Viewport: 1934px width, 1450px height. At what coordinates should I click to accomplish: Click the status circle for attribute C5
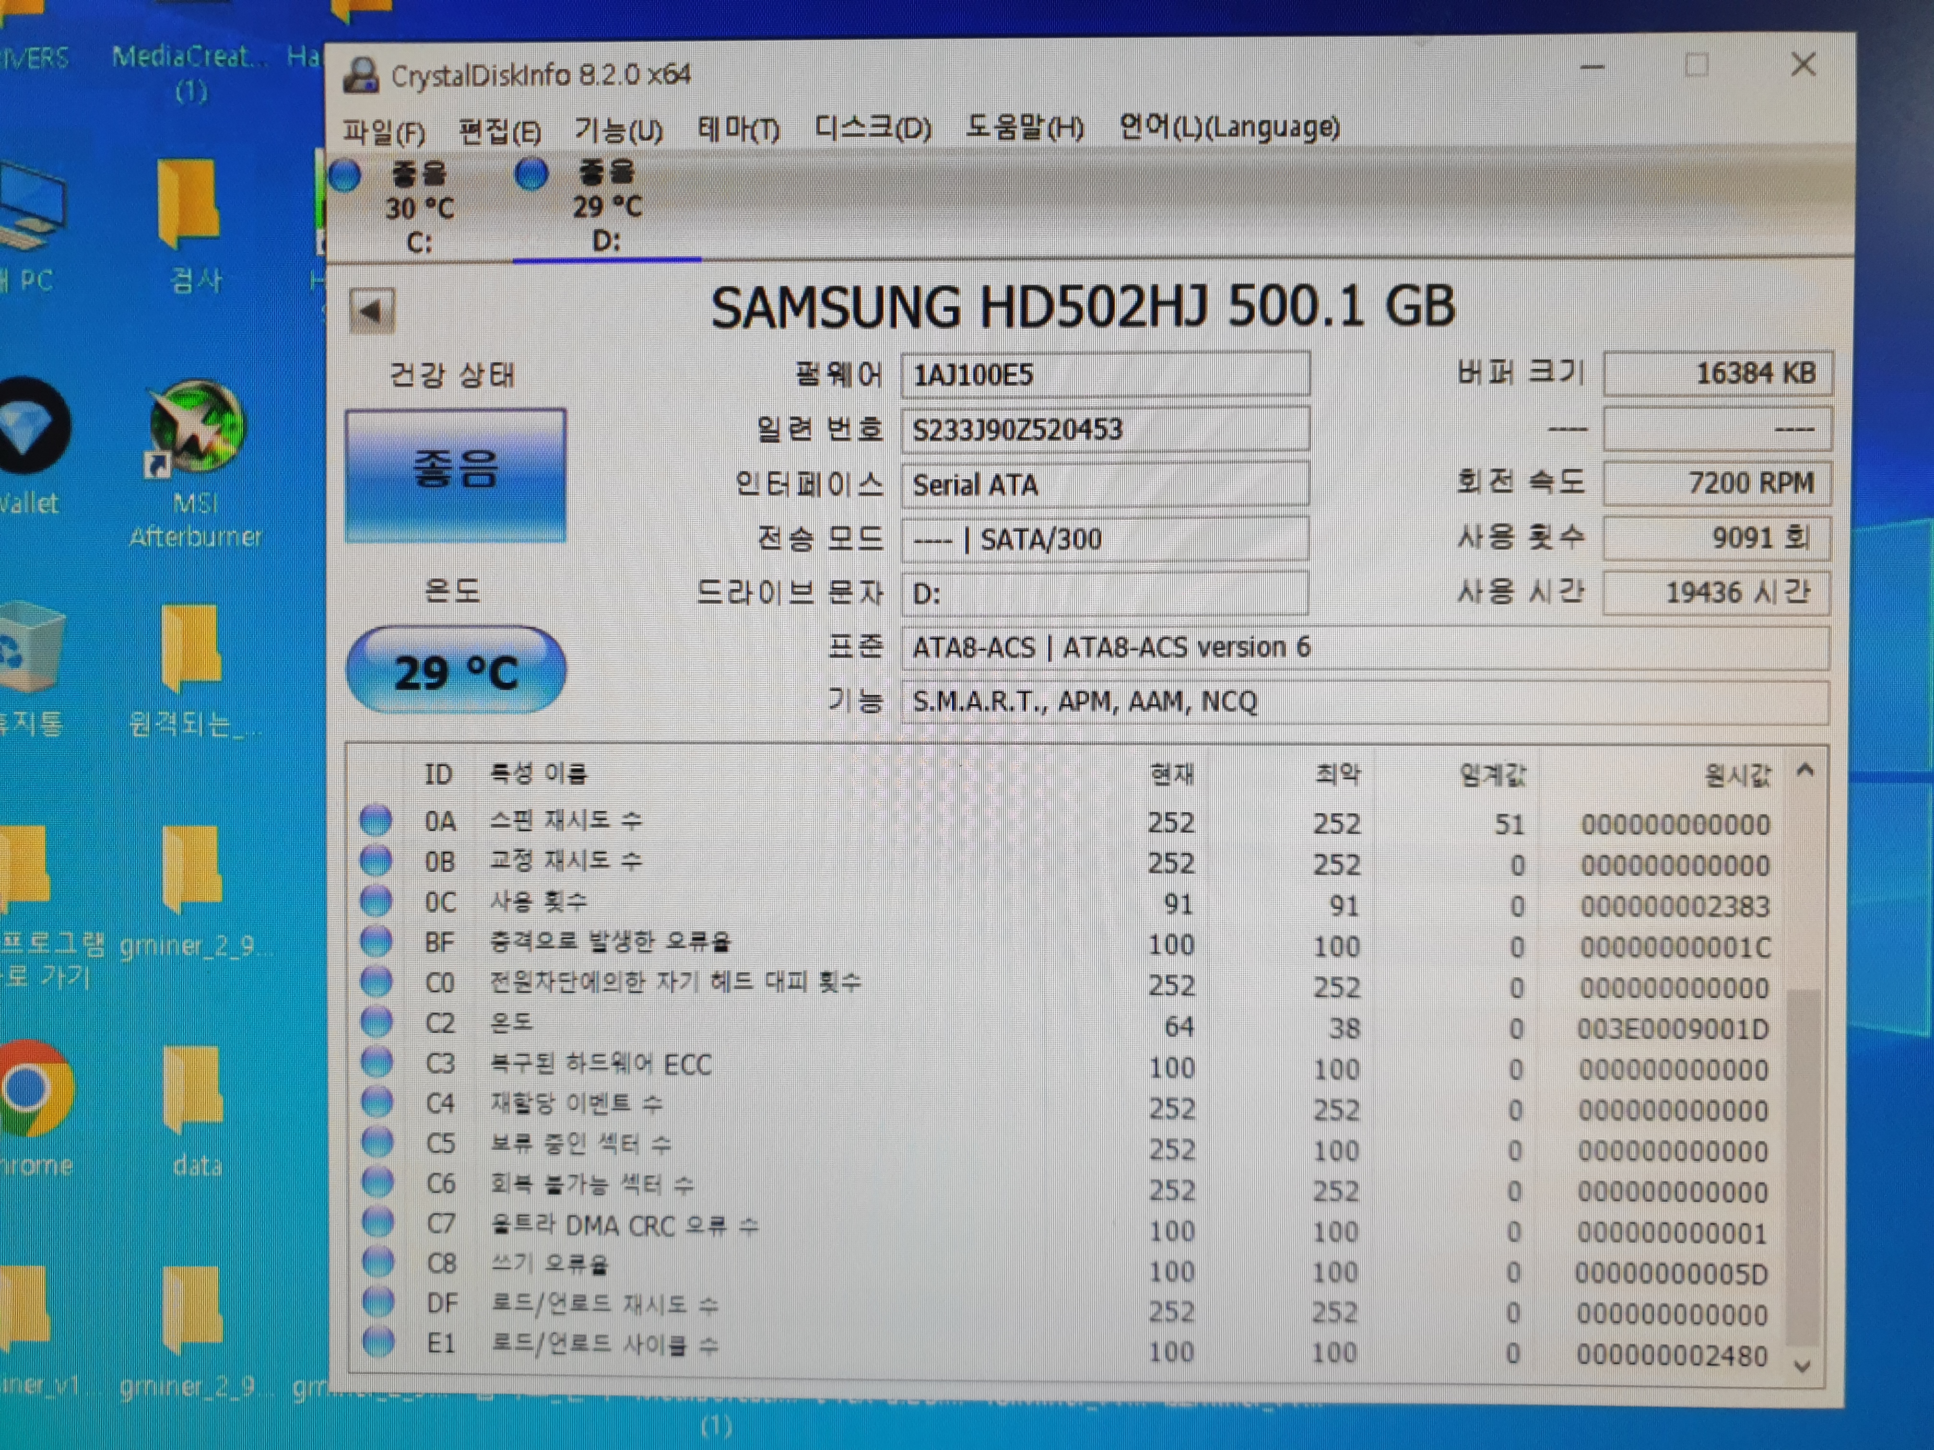[x=377, y=1142]
